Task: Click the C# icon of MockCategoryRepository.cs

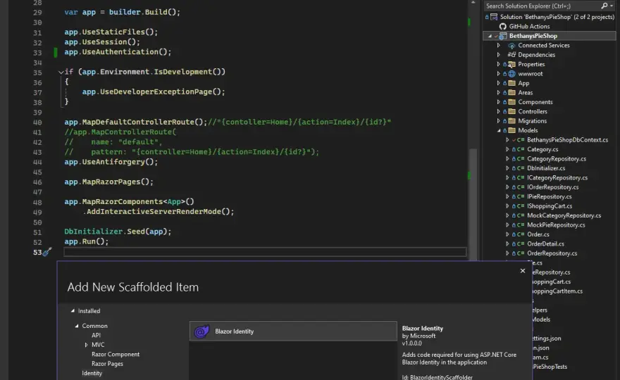Action: pos(521,215)
